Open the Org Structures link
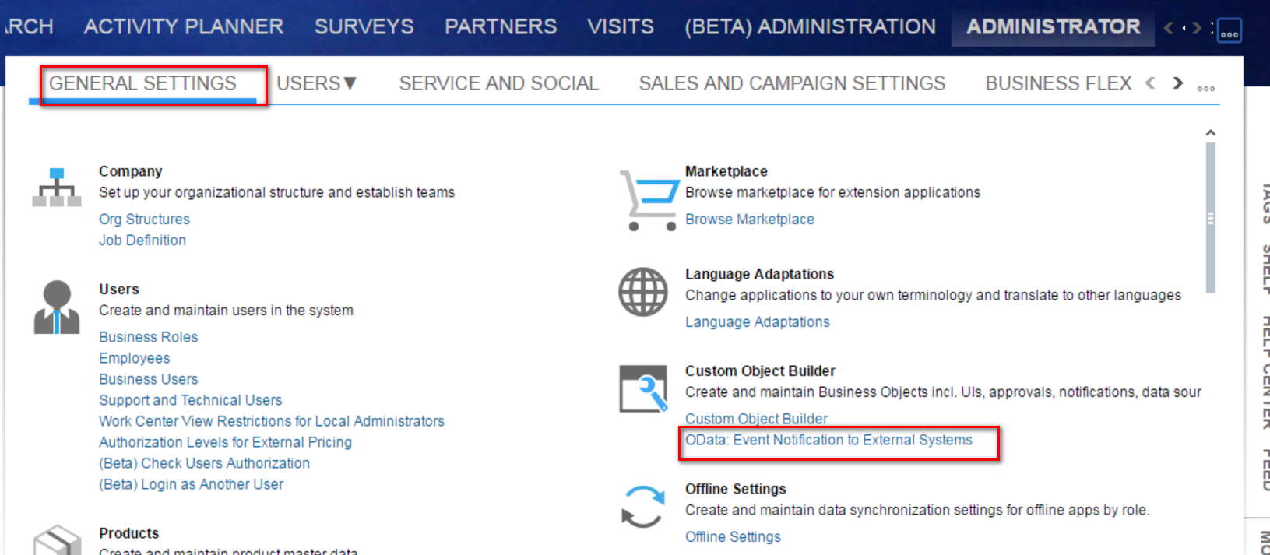1270x555 pixels. tap(144, 220)
